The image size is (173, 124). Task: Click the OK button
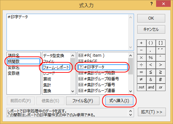pyautogui.click(x=151, y=18)
